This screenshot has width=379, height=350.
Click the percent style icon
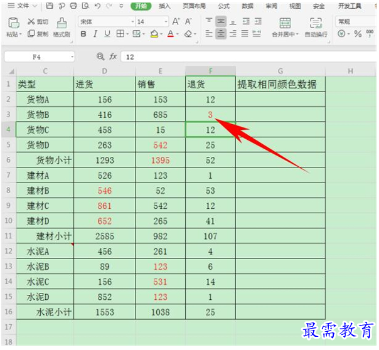point(358,34)
